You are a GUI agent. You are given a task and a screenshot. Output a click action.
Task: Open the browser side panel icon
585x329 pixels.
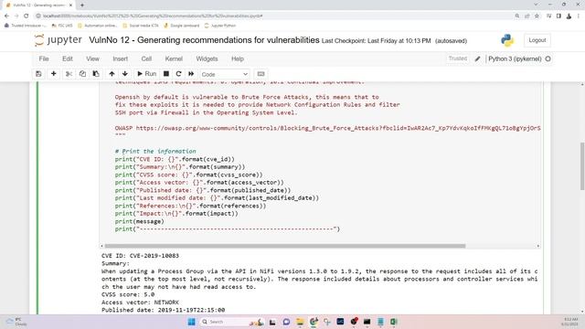point(558,16)
